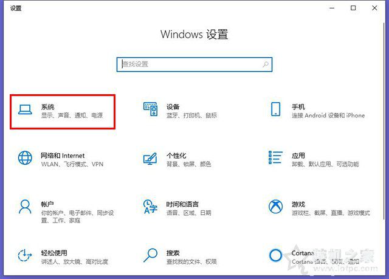This screenshot has height=279, width=389.
Task: Open the 搜索 magnifier category icon
Action: [x=150, y=255]
